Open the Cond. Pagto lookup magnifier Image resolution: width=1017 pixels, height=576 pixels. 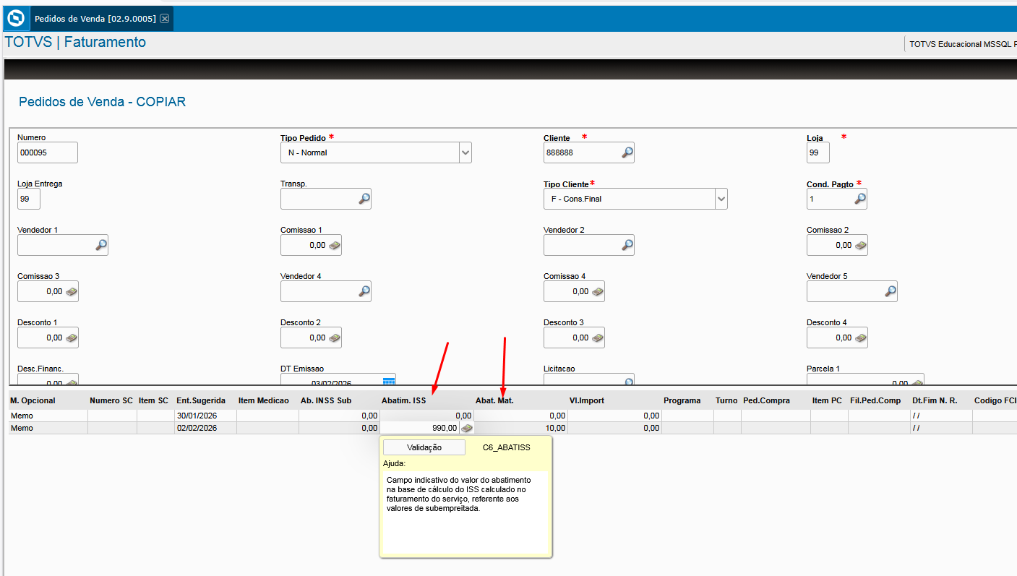point(860,199)
